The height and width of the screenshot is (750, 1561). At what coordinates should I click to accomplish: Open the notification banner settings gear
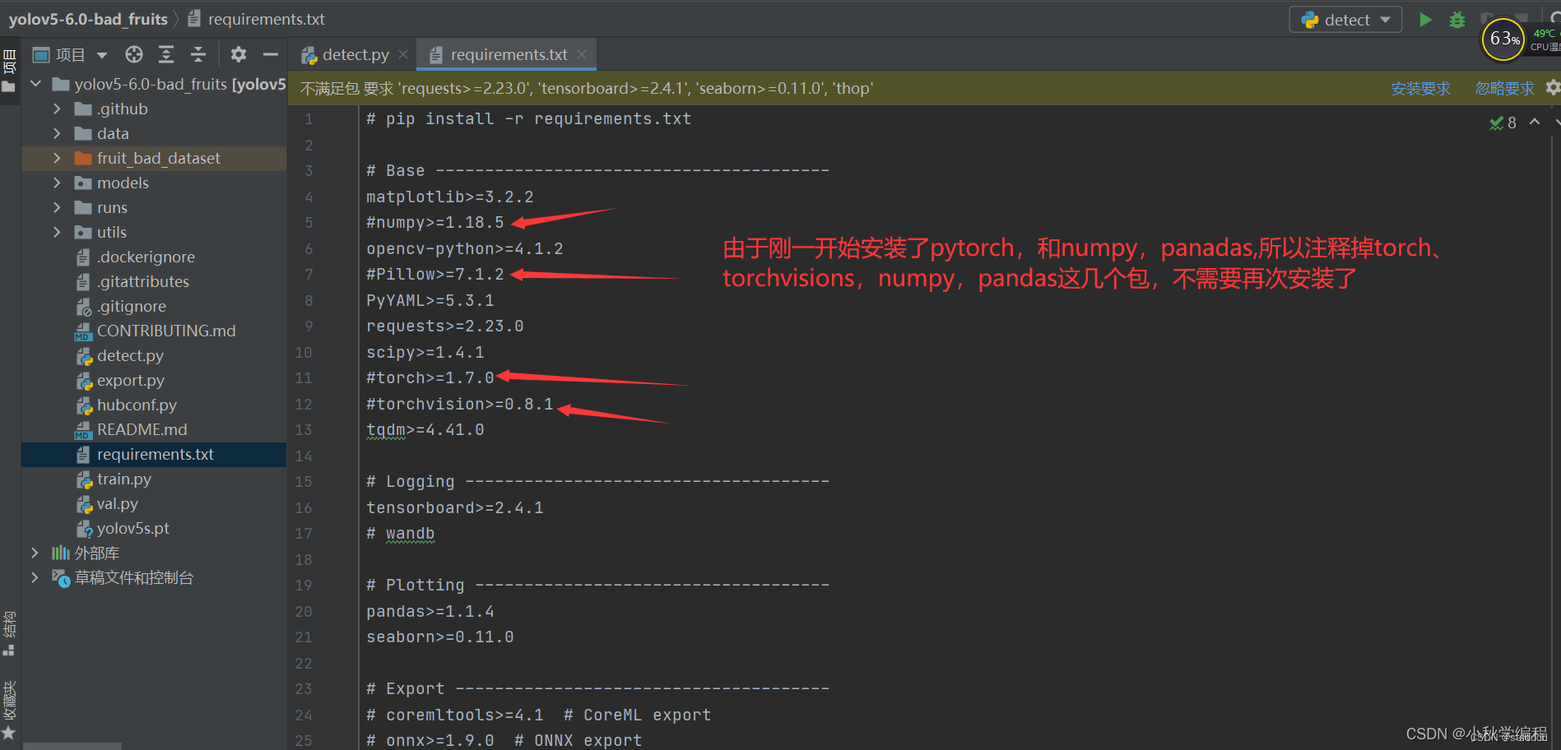(x=1552, y=87)
